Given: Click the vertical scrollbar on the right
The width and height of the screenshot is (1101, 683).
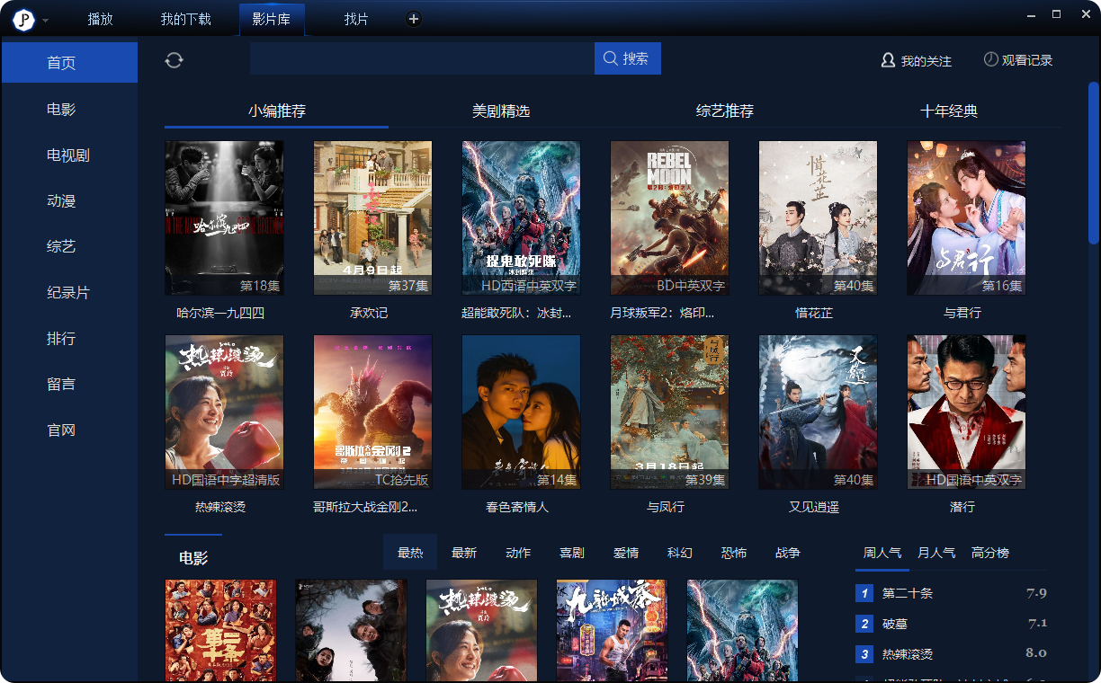Looking at the screenshot, I should point(1093,162).
